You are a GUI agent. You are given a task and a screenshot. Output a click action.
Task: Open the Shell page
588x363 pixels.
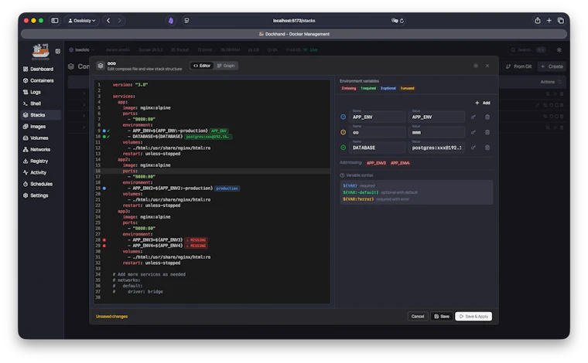pos(32,103)
